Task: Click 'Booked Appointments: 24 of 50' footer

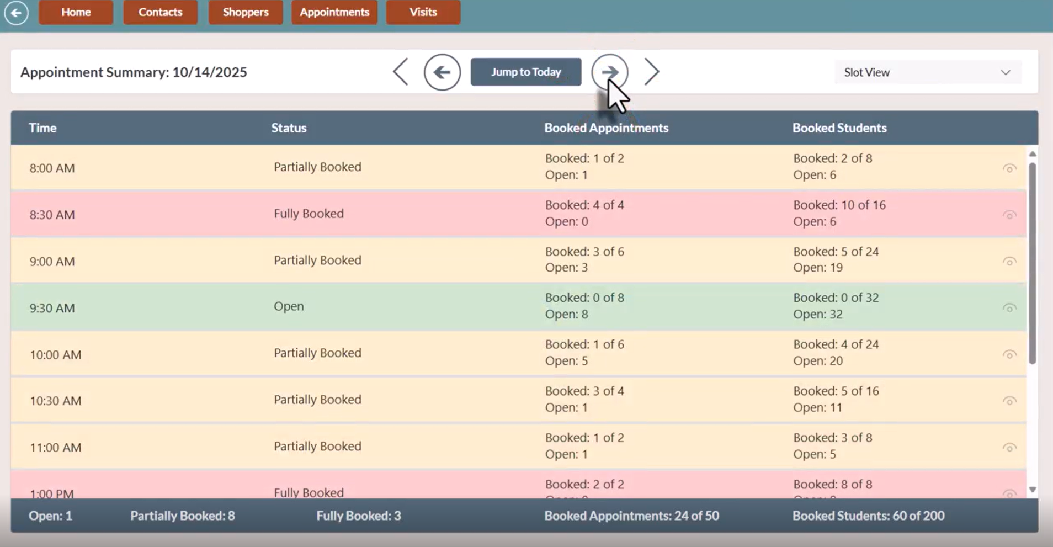Action: tap(631, 516)
